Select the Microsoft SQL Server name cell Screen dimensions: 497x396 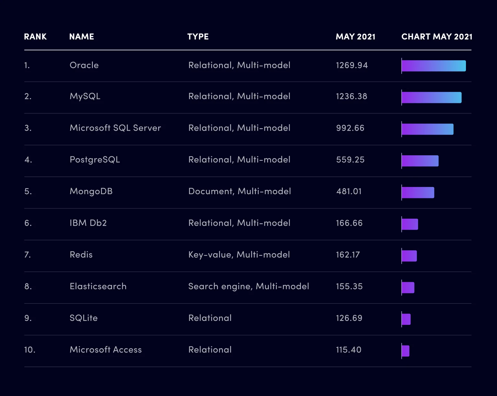[115, 128]
